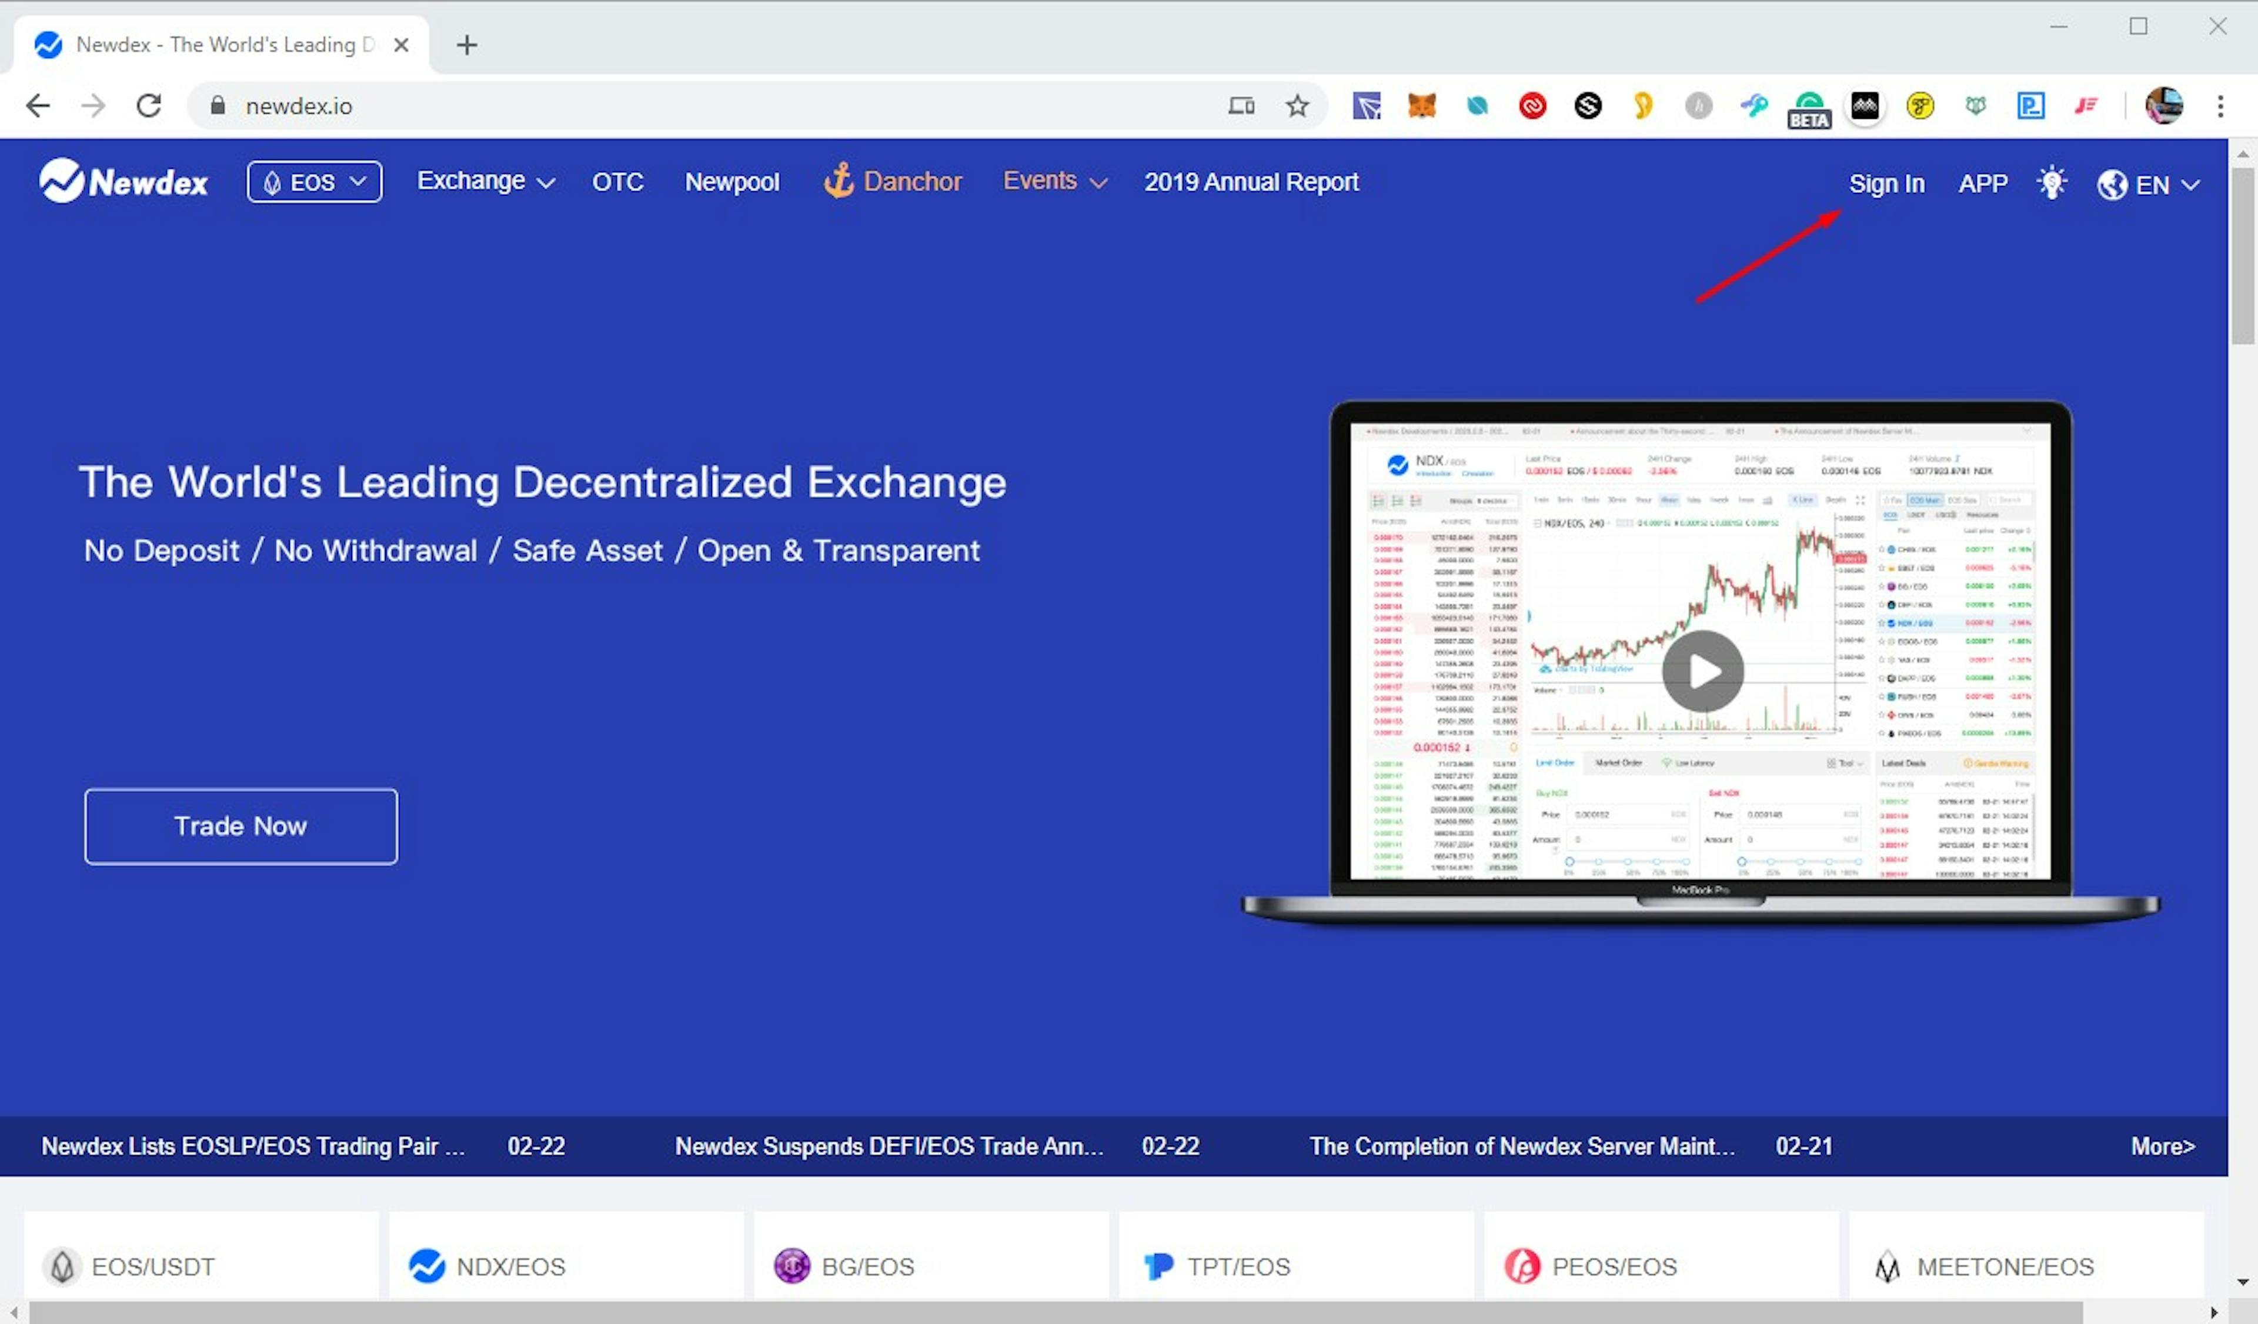2258x1324 pixels.
Task: Open the Danchor link with anchor icon
Action: pos(893,181)
